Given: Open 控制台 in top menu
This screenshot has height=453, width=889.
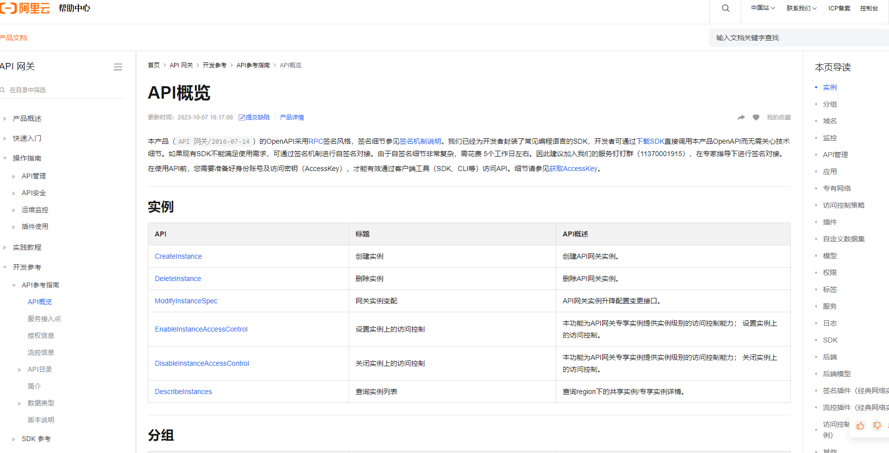Looking at the screenshot, I should point(869,8).
